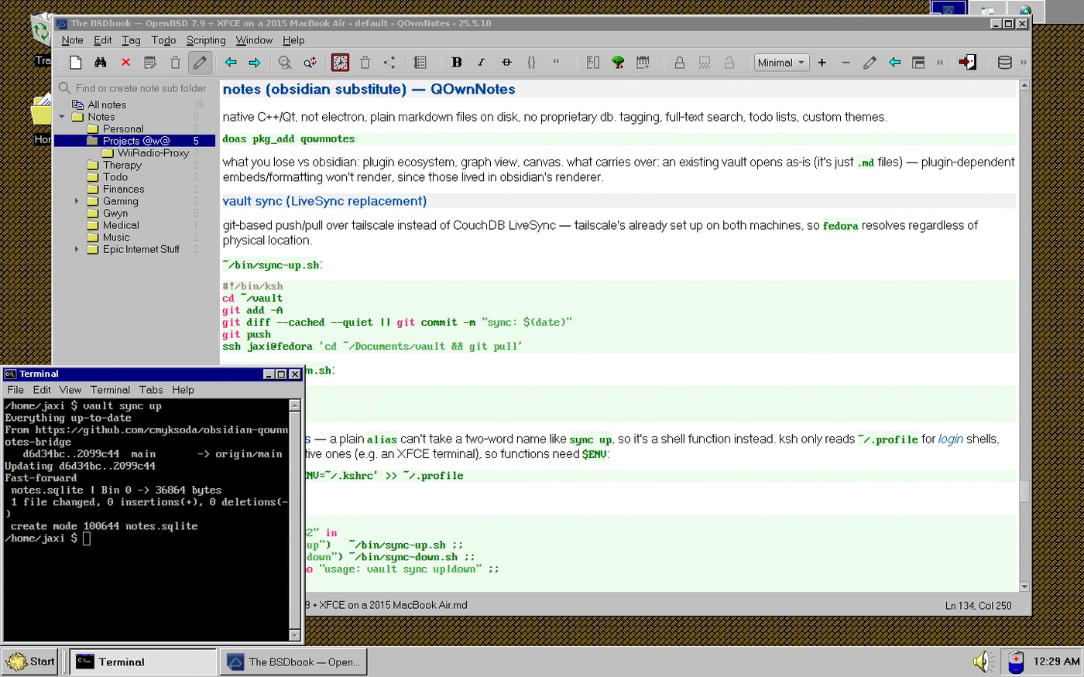This screenshot has height=677, width=1084.
Task: Expand the far-right toolbar overflow chevron
Action: [x=1024, y=63]
